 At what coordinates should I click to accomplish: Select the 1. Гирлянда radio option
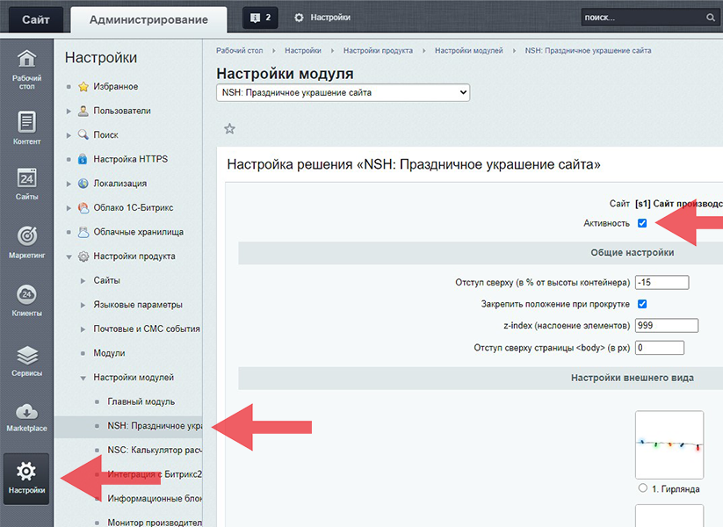coord(643,488)
